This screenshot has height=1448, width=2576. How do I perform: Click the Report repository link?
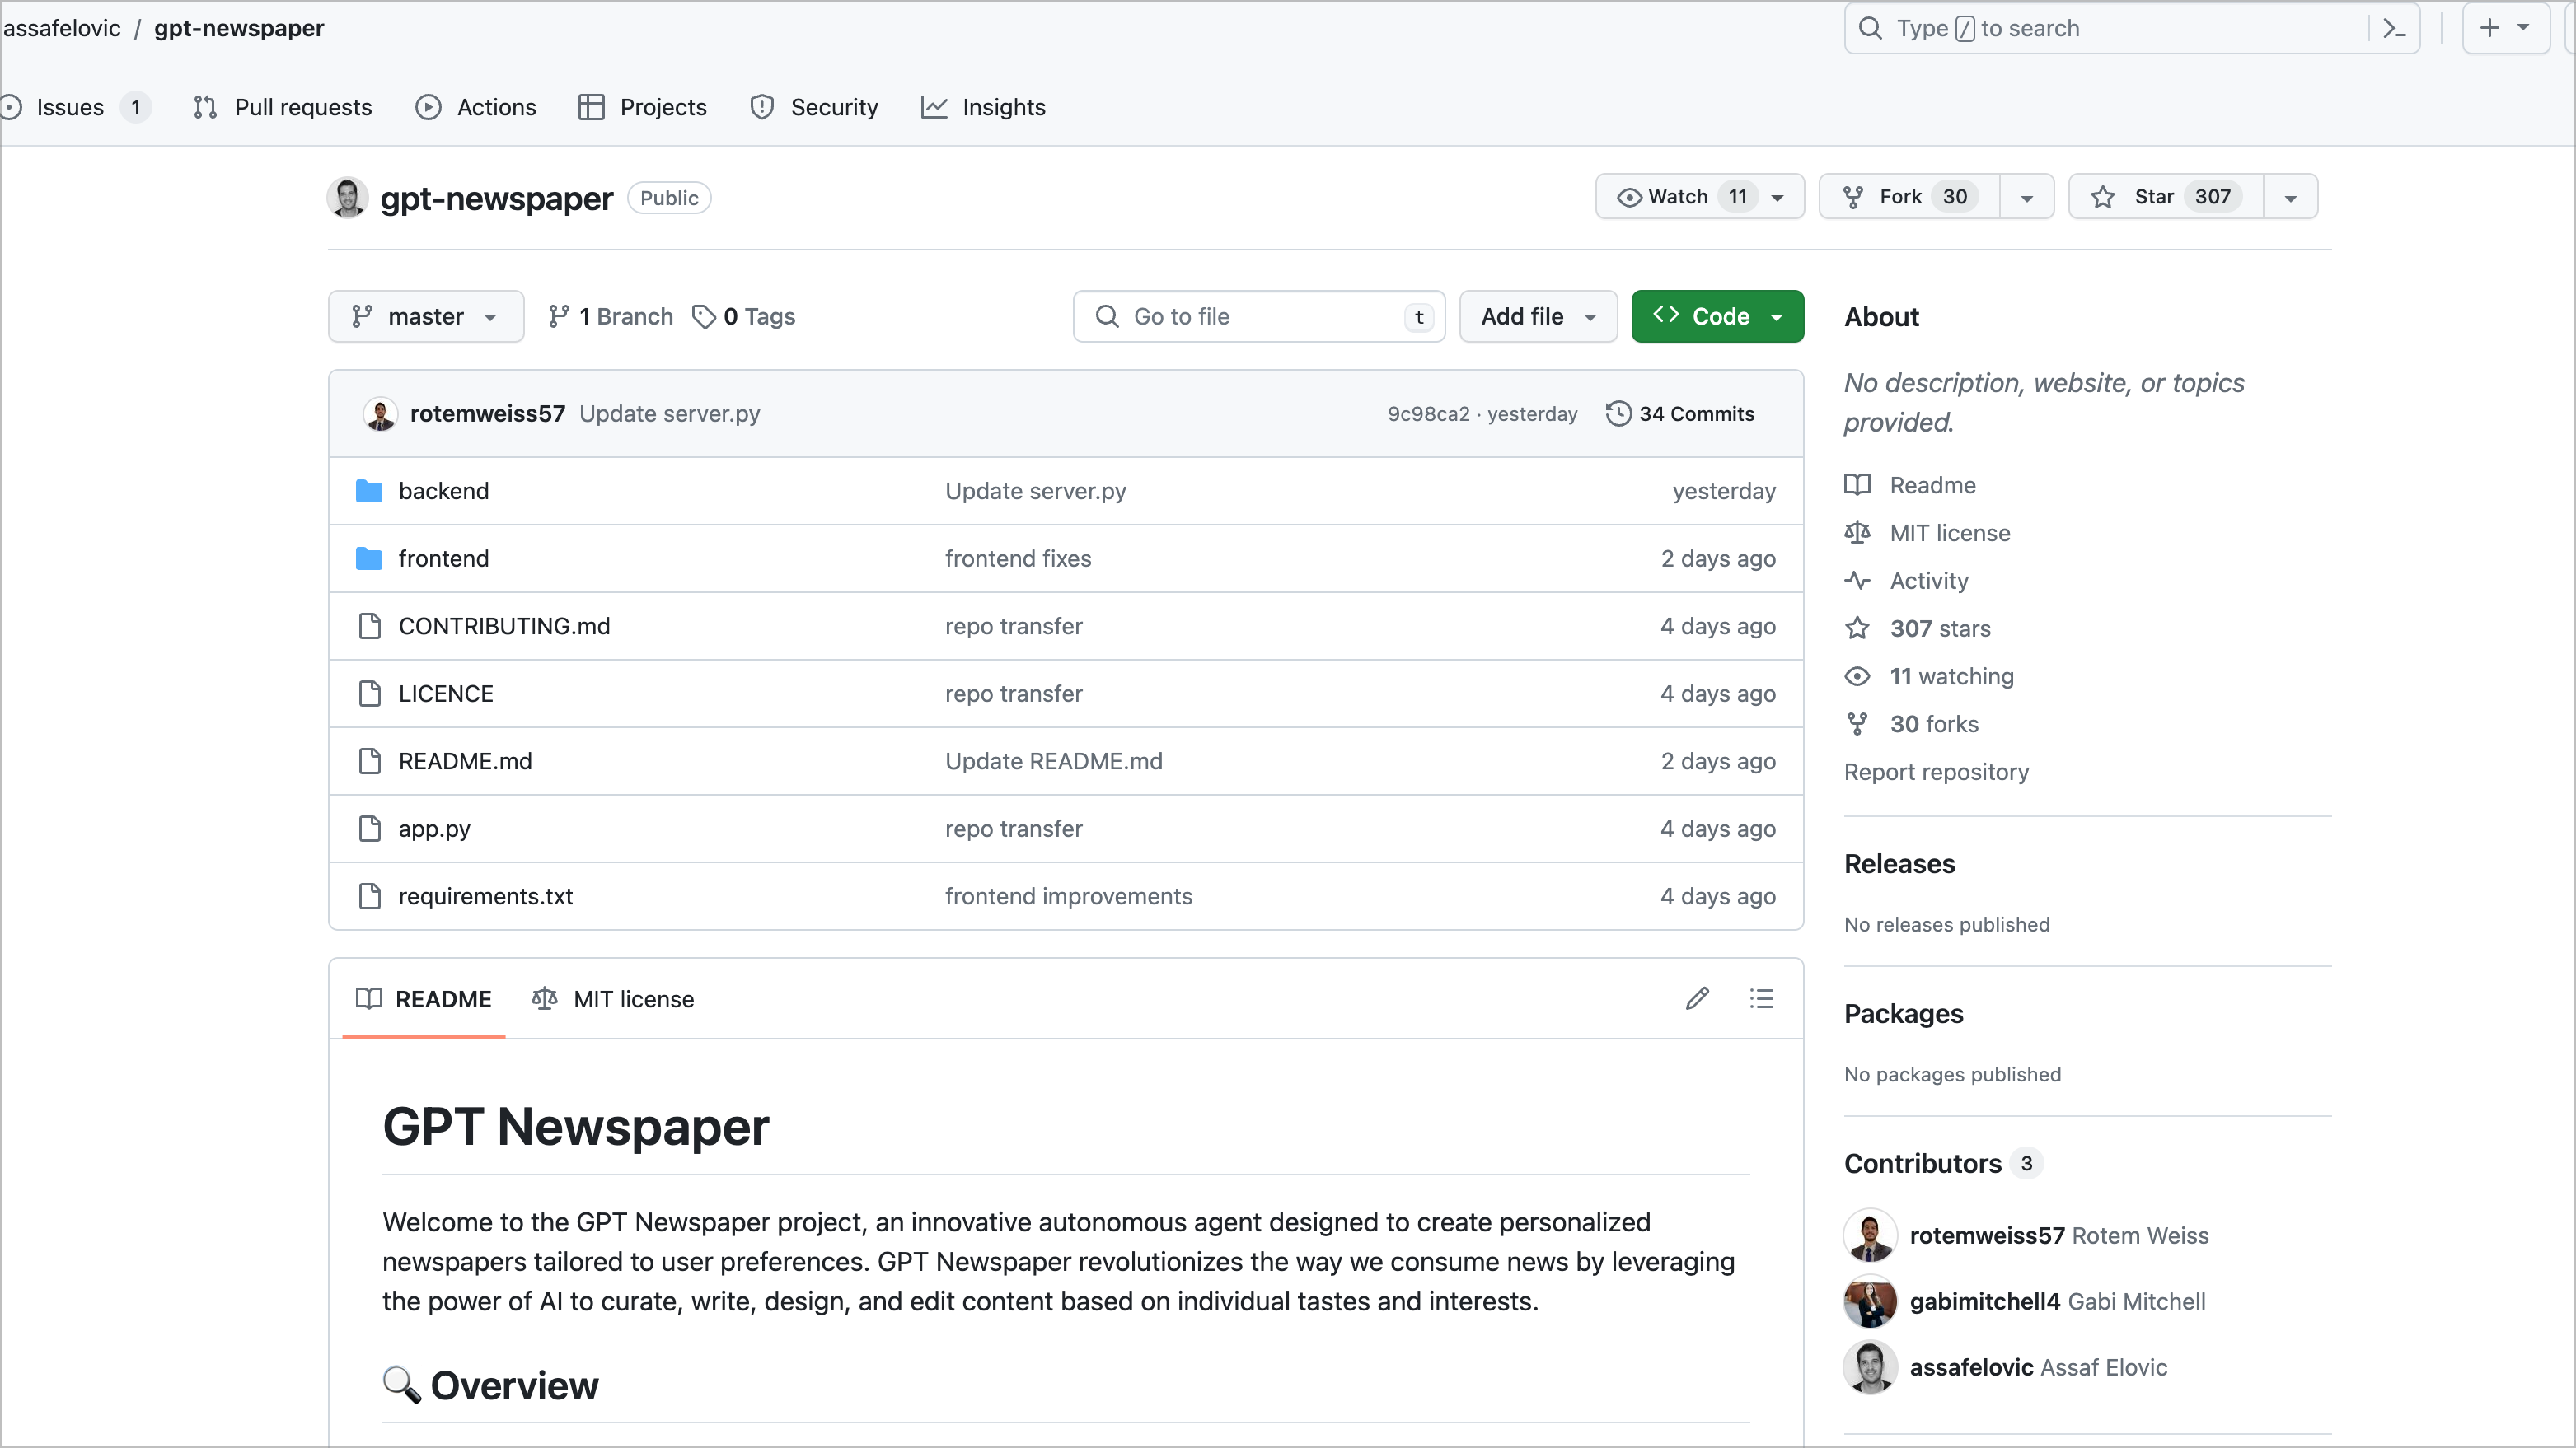1936,773
